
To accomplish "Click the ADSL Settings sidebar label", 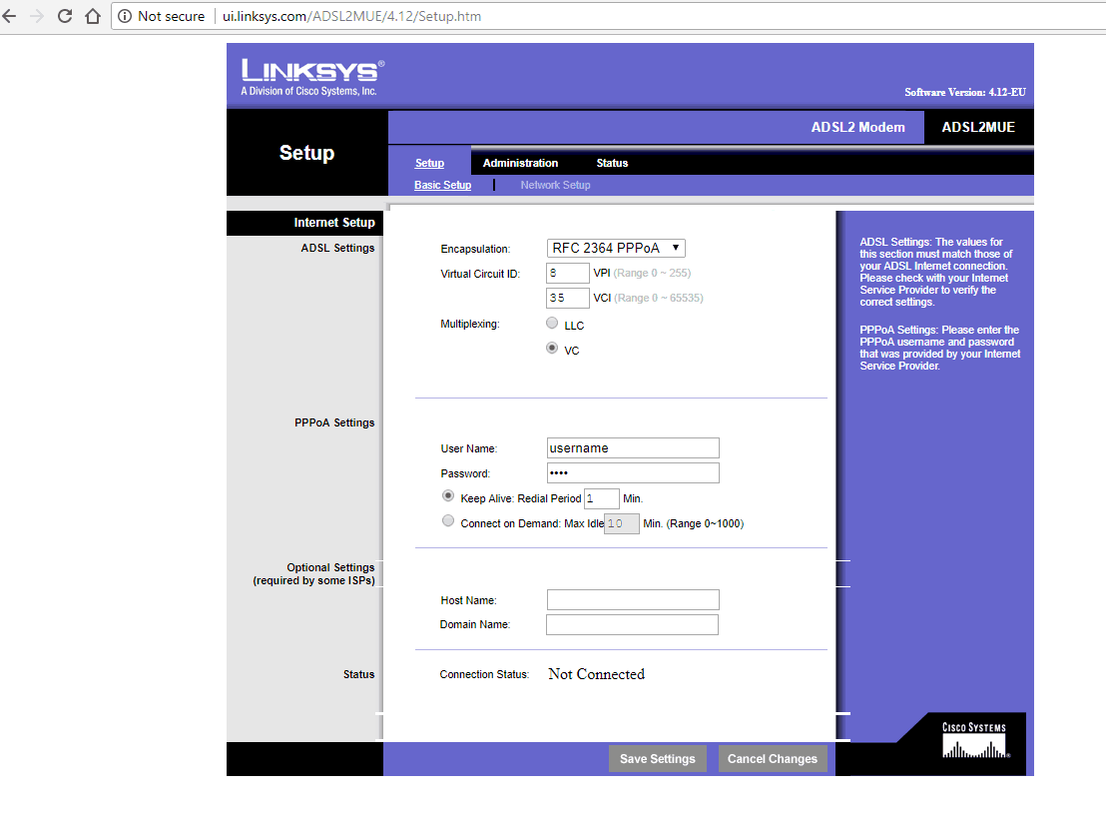I will click(x=337, y=248).
